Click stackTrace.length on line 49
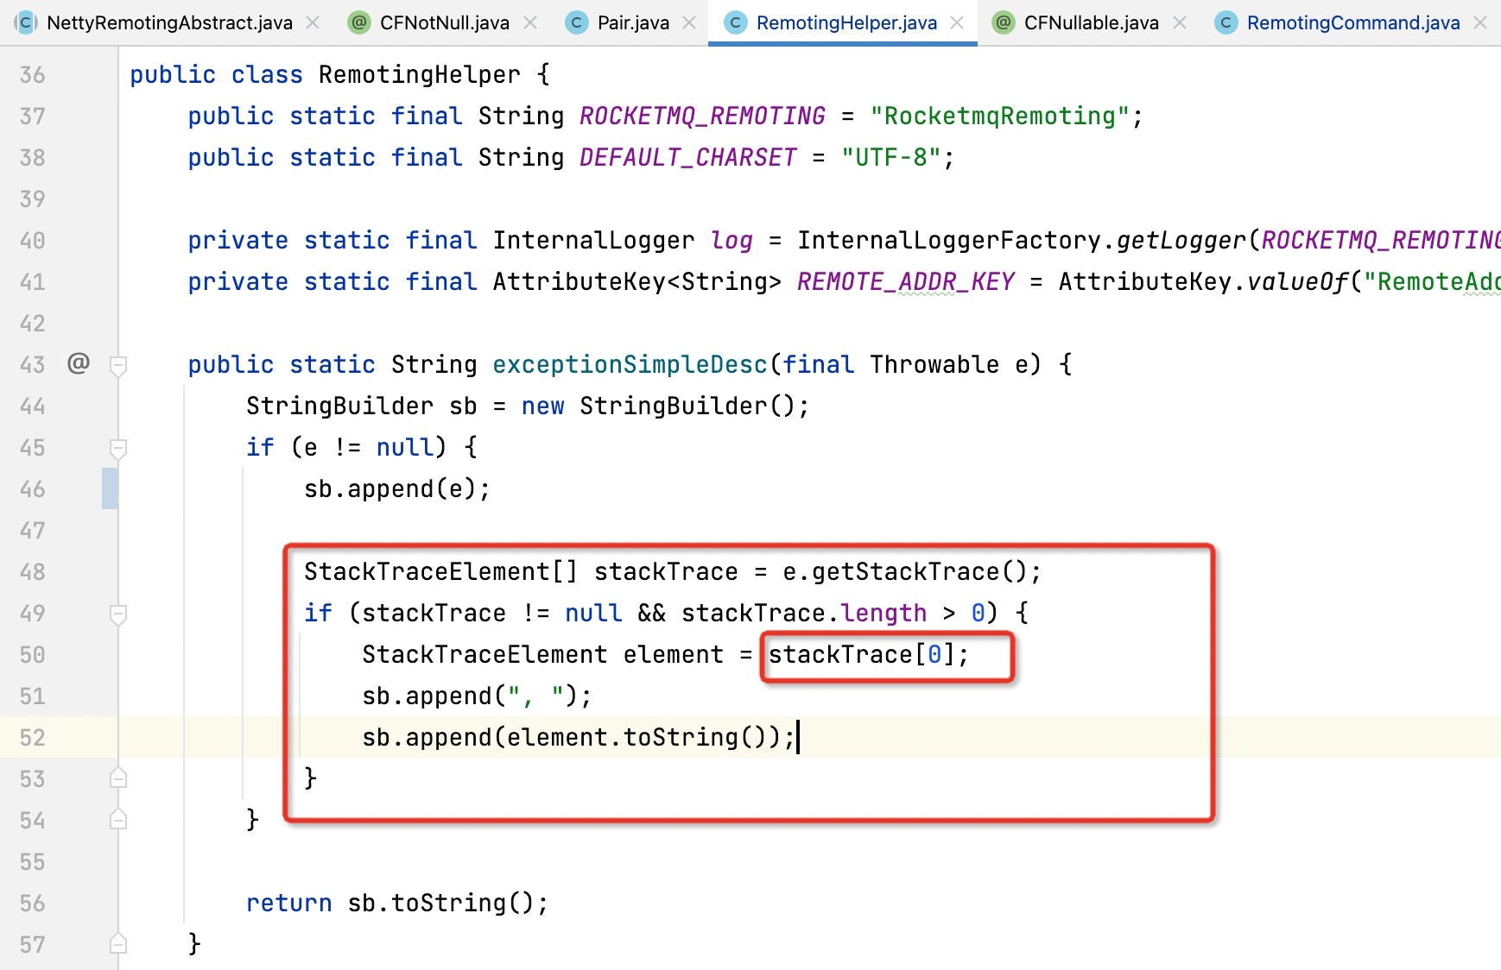Screen dimensions: 1501x970 pos(804,614)
